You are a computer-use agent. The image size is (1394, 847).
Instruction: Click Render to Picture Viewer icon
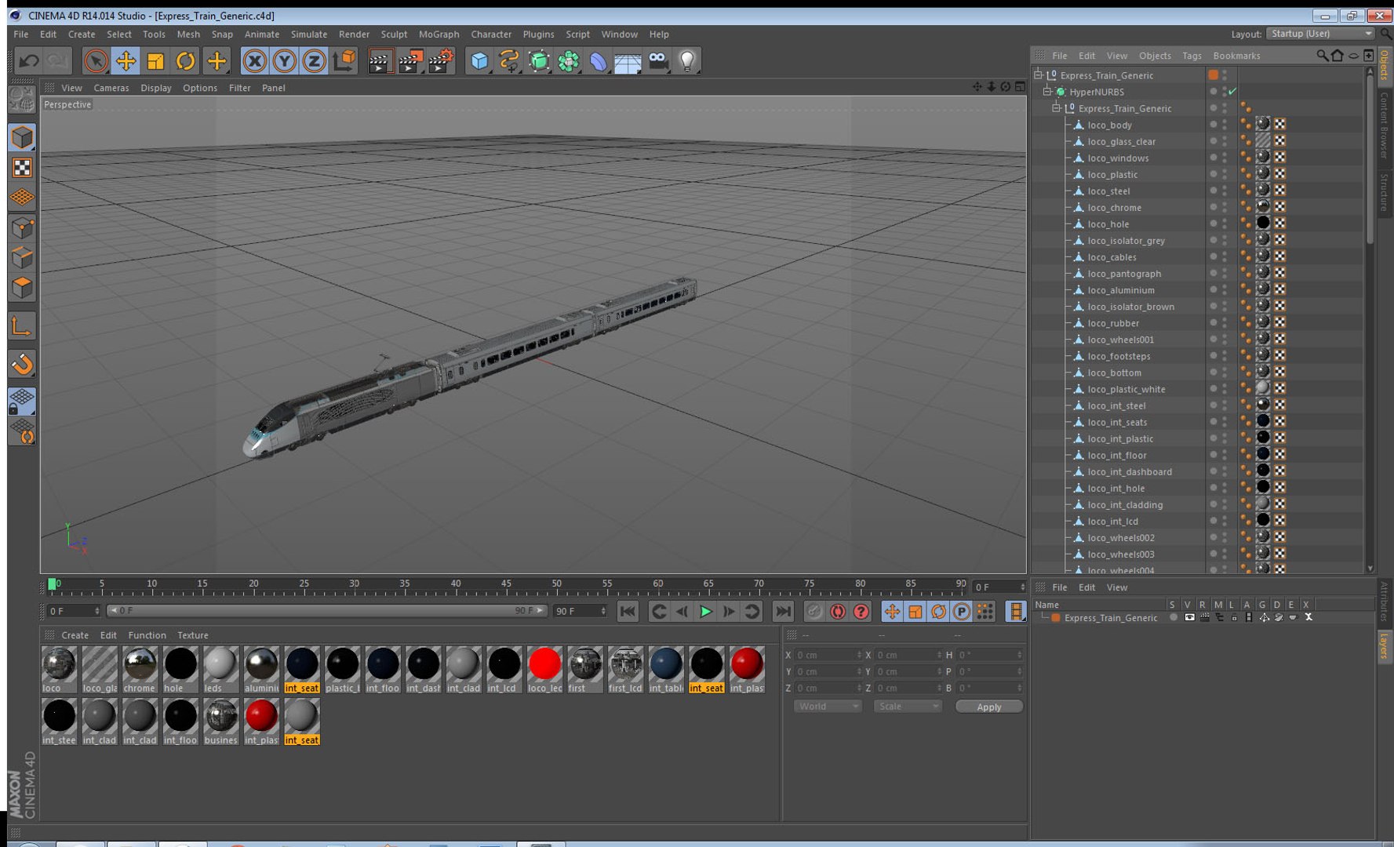(x=410, y=61)
